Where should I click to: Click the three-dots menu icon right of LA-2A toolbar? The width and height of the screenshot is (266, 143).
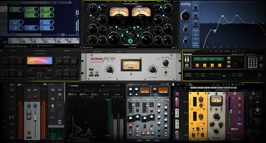(x=179, y=52)
